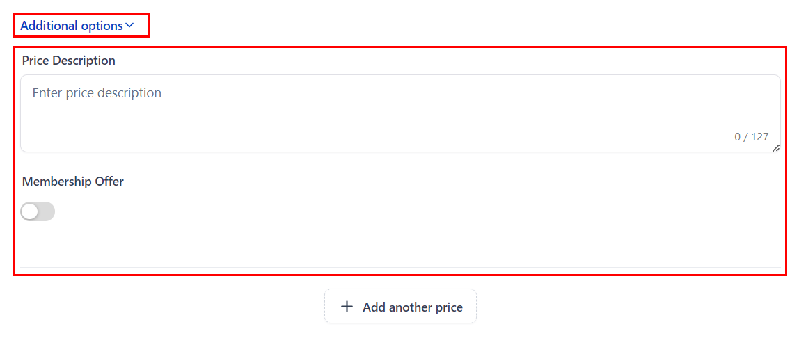Click the number 127 in the character limit
799x338 pixels.
(x=759, y=137)
